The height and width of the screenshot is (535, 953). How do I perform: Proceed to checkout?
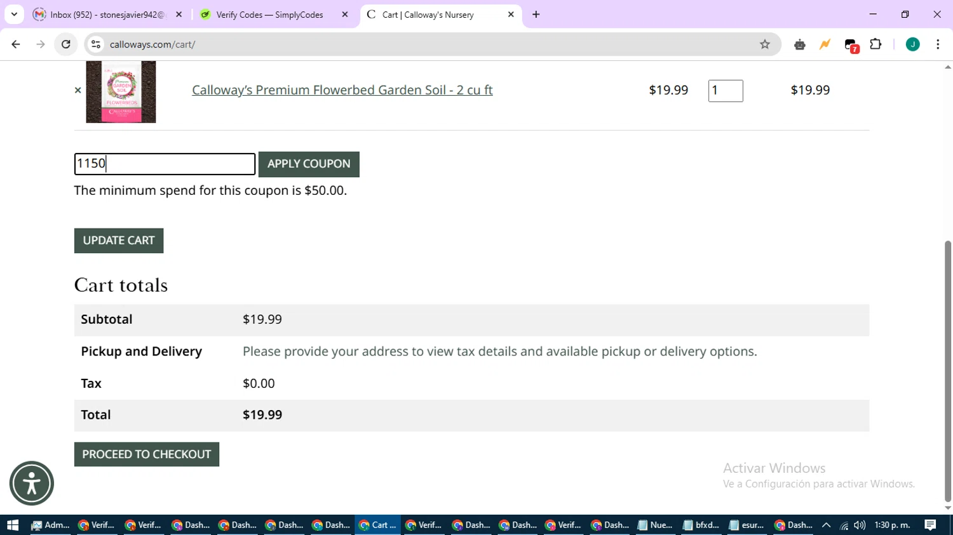[147, 454]
